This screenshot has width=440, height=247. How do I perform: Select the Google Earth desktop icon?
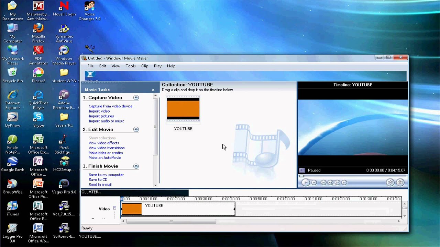[12, 164]
